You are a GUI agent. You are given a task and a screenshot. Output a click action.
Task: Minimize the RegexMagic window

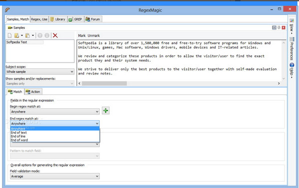[272, 9]
